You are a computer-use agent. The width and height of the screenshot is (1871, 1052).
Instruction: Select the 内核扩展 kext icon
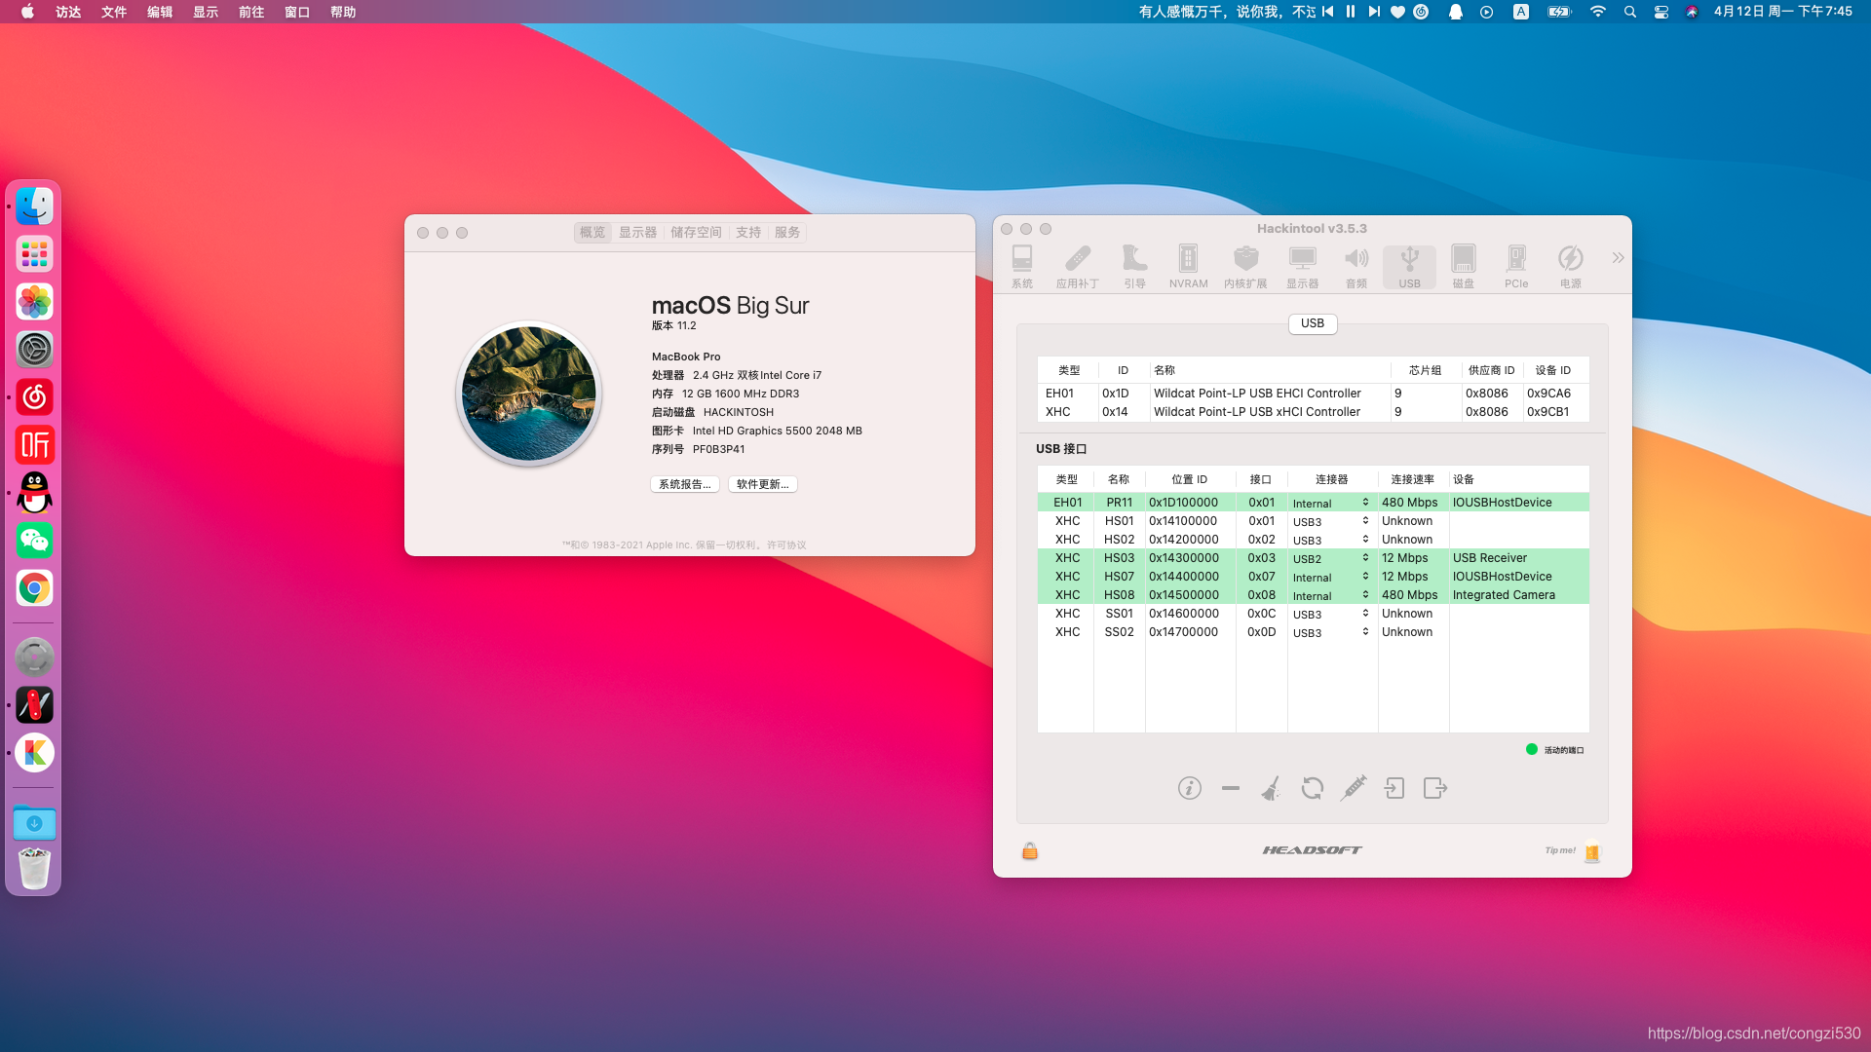[1245, 266]
